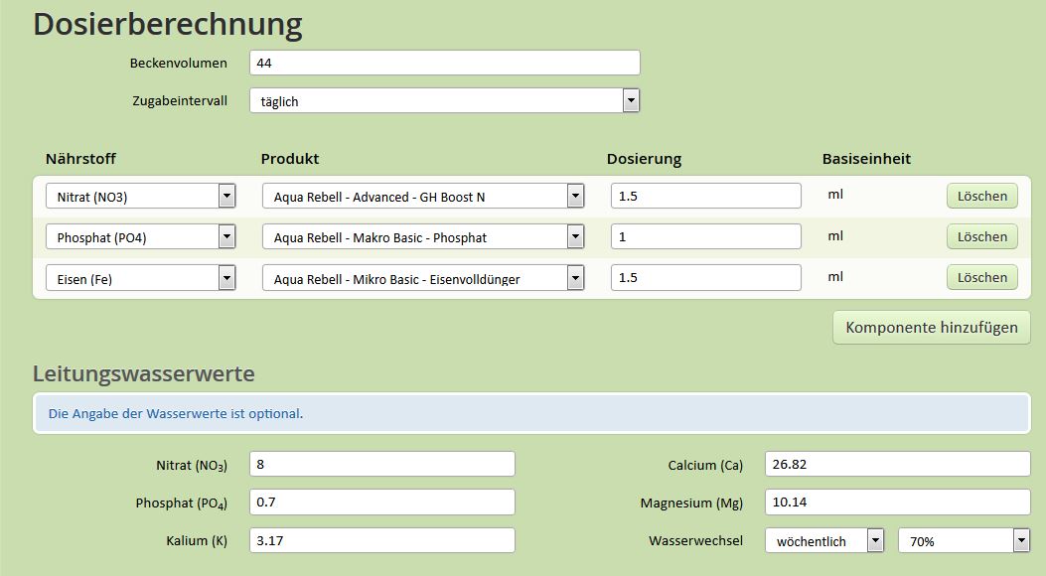Click the Komponente hinzufügen button
The height and width of the screenshot is (576, 1046).
pos(931,328)
